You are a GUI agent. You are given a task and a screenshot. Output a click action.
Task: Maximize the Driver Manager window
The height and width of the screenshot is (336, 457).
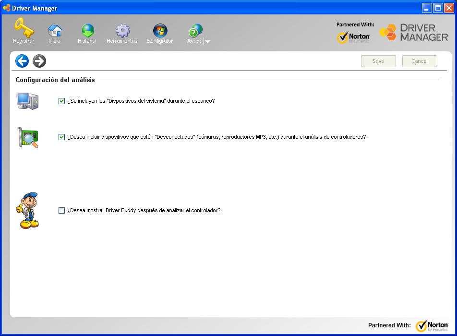click(438, 8)
